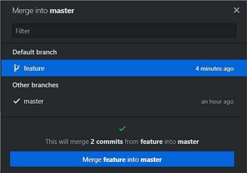Click the bold "2 commits" text
247x173 pixels.
(106, 142)
